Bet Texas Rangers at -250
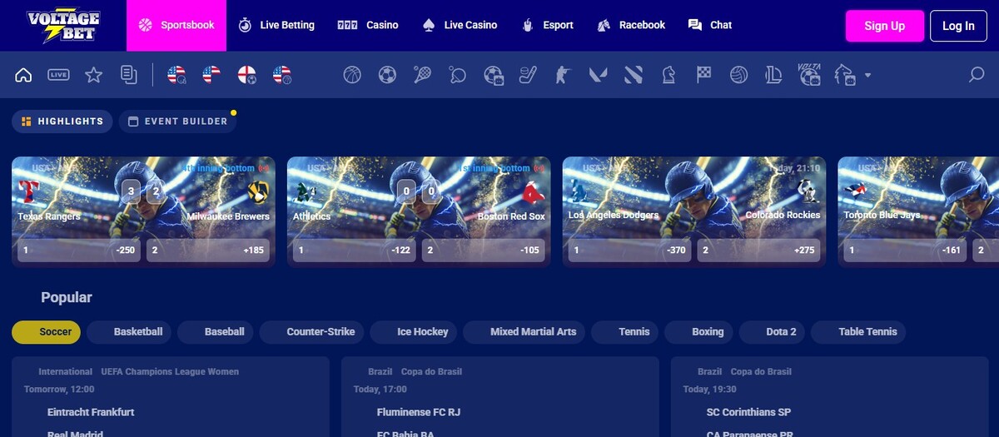Image resolution: width=999 pixels, height=437 pixels. click(x=79, y=250)
